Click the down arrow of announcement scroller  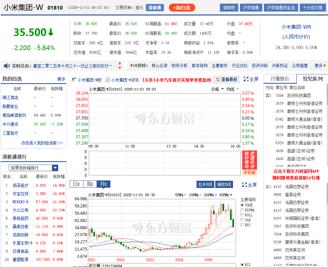click(120, 68)
